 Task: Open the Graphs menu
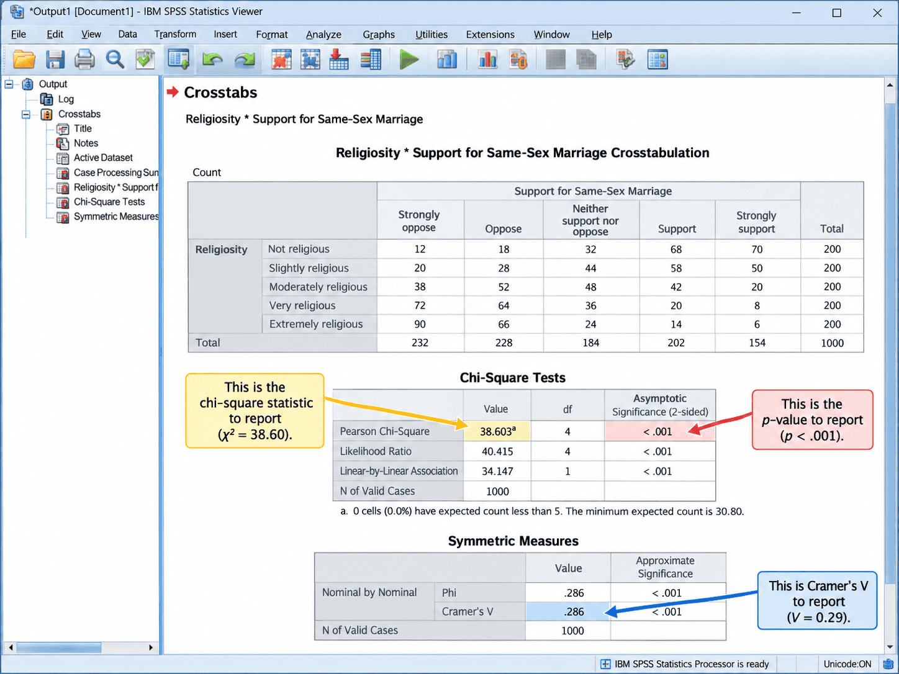(x=379, y=35)
